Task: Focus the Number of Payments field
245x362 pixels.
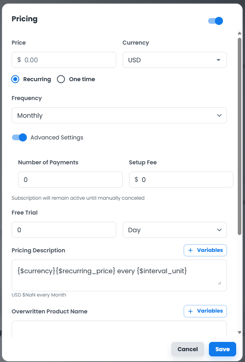Action: pos(70,180)
